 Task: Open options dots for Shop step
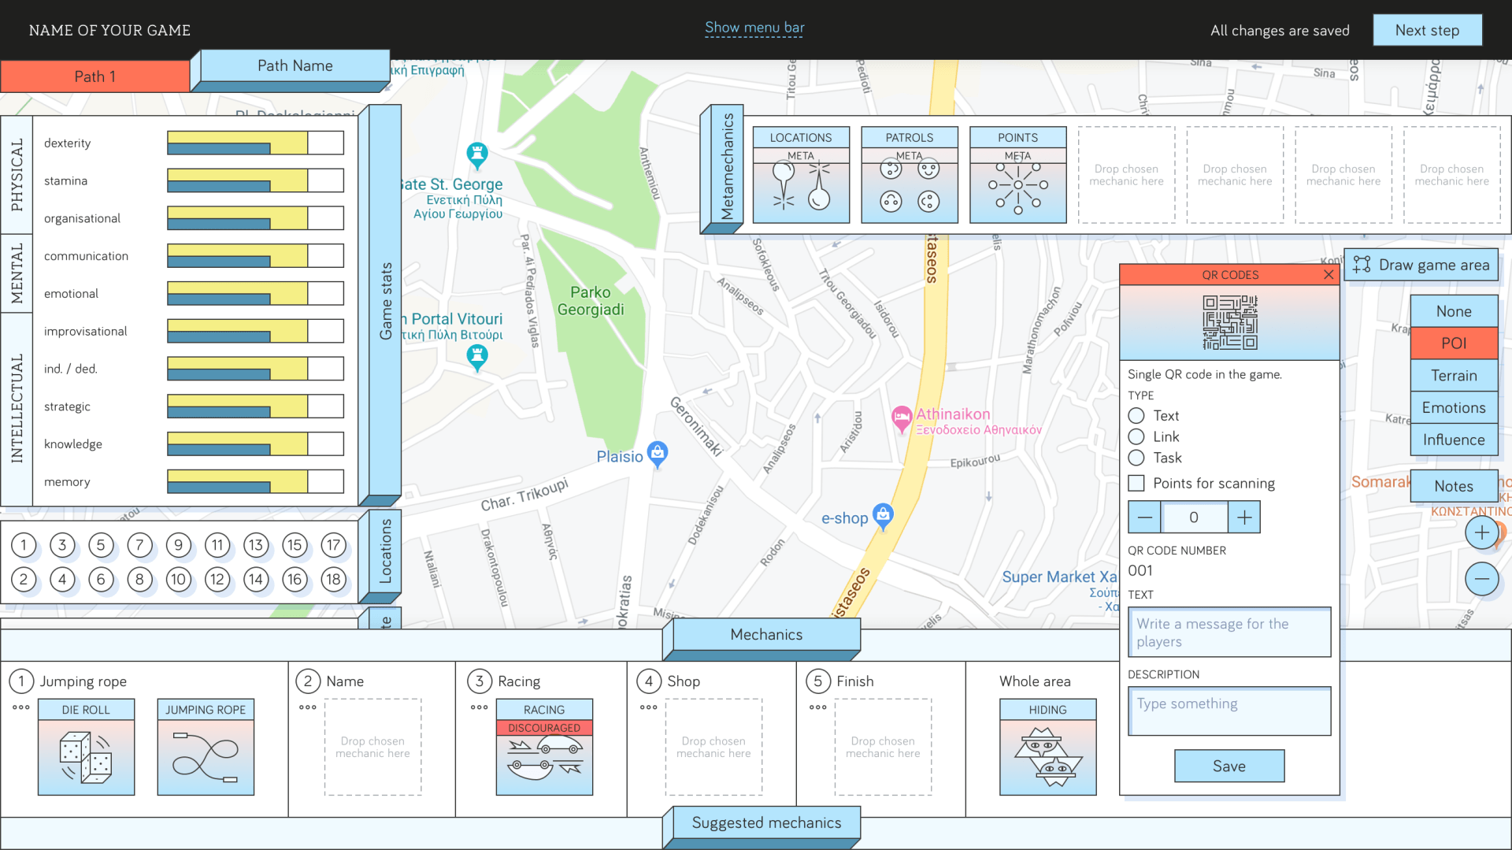point(649,707)
